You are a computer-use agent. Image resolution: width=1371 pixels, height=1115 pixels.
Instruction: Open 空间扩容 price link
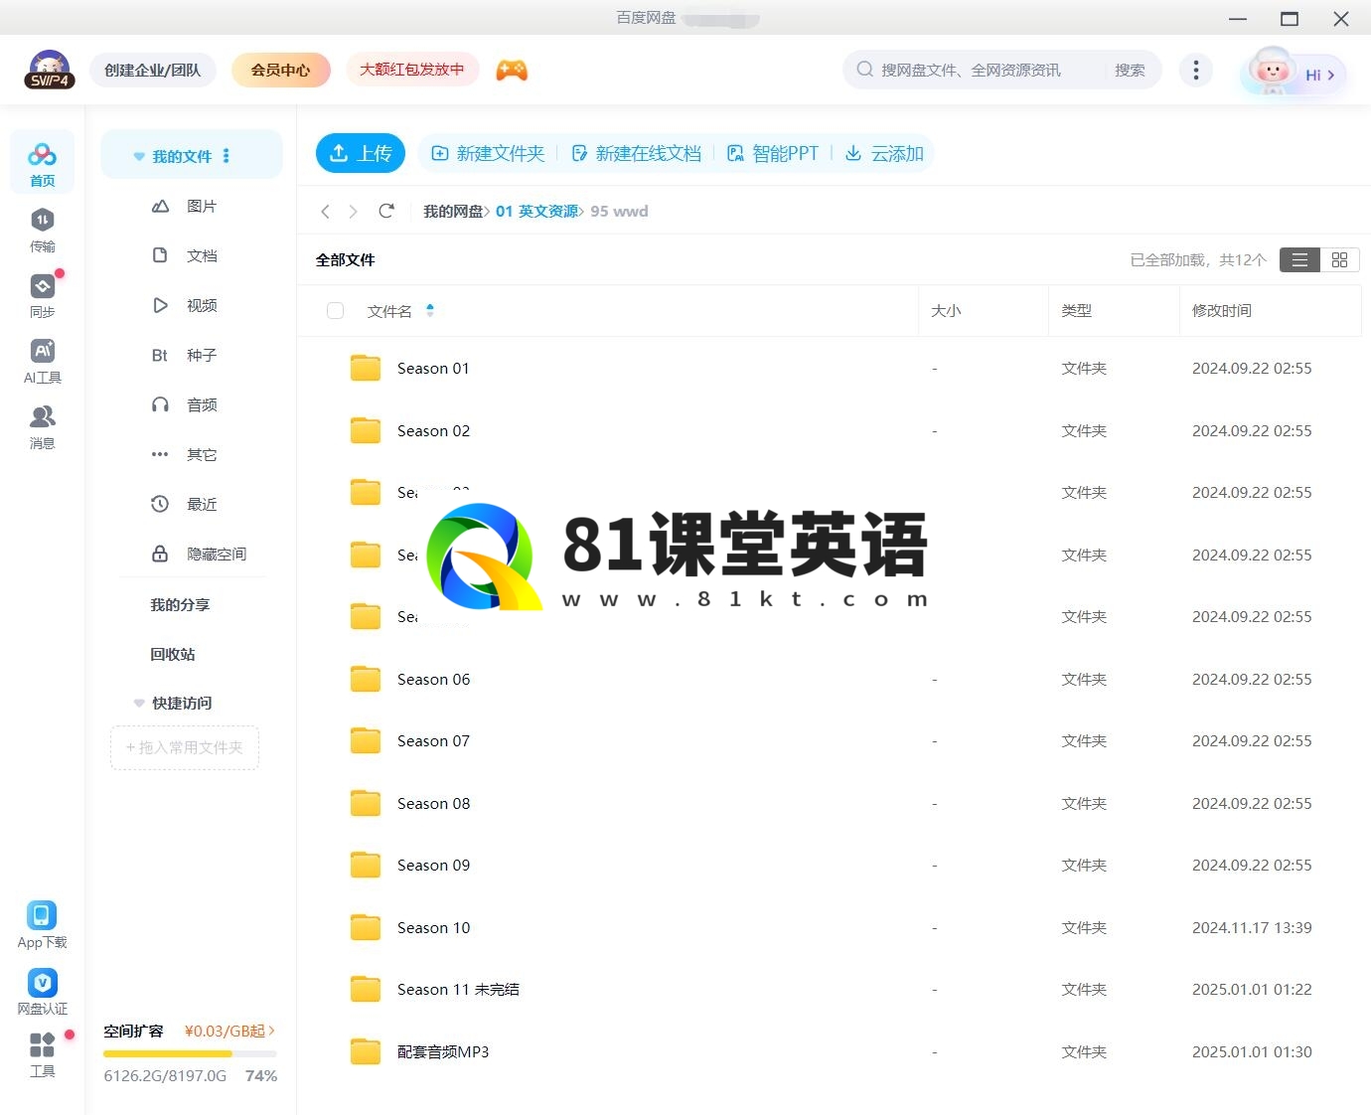click(x=229, y=1031)
